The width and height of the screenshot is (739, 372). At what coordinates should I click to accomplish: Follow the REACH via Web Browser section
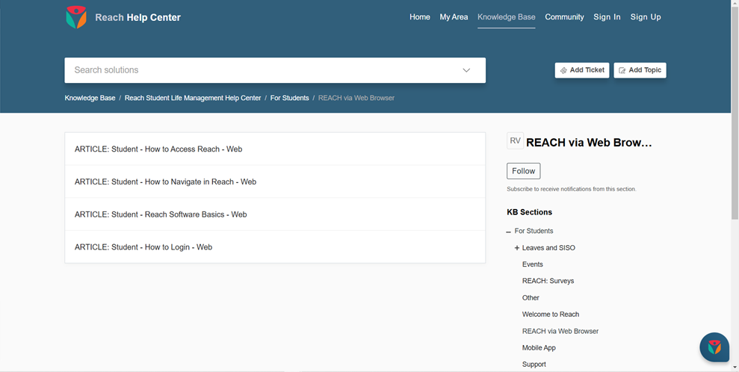point(523,171)
